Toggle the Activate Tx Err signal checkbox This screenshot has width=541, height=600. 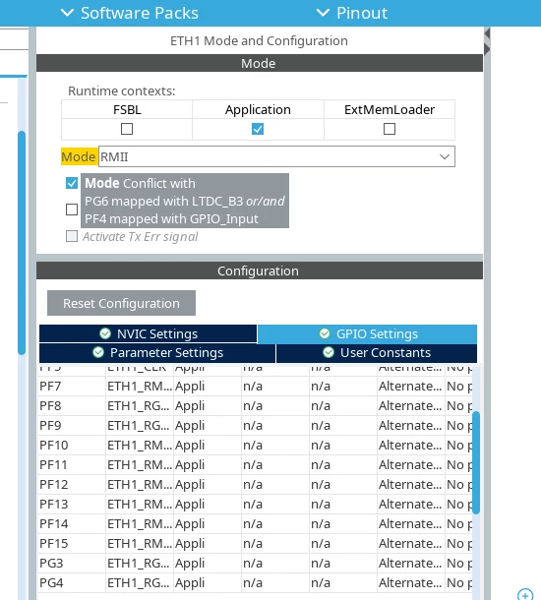tap(72, 236)
